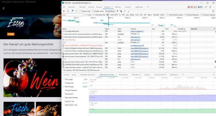
Task: Switch to the Elements tab
Action: [x=83, y=7]
